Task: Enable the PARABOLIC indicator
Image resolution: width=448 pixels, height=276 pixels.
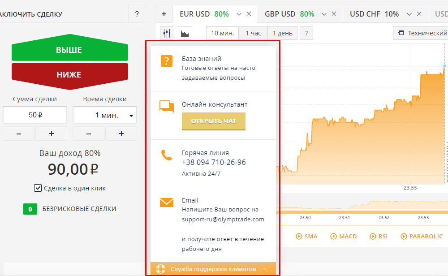Action: tap(422, 236)
